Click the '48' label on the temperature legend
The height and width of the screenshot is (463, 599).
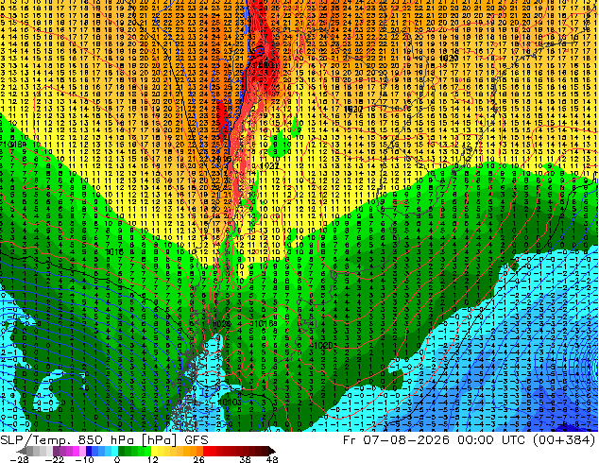click(x=272, y=459)
